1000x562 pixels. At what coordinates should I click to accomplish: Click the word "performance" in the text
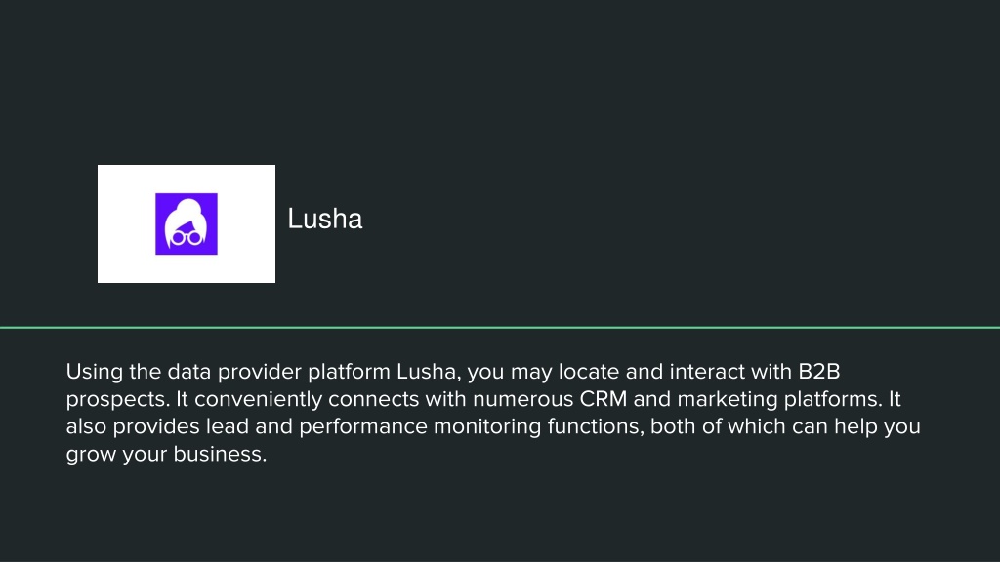pos(363,426)
